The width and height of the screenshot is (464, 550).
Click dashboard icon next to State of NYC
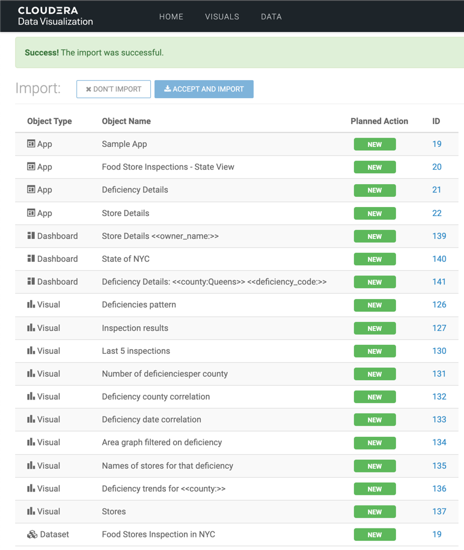click(31, 259)
